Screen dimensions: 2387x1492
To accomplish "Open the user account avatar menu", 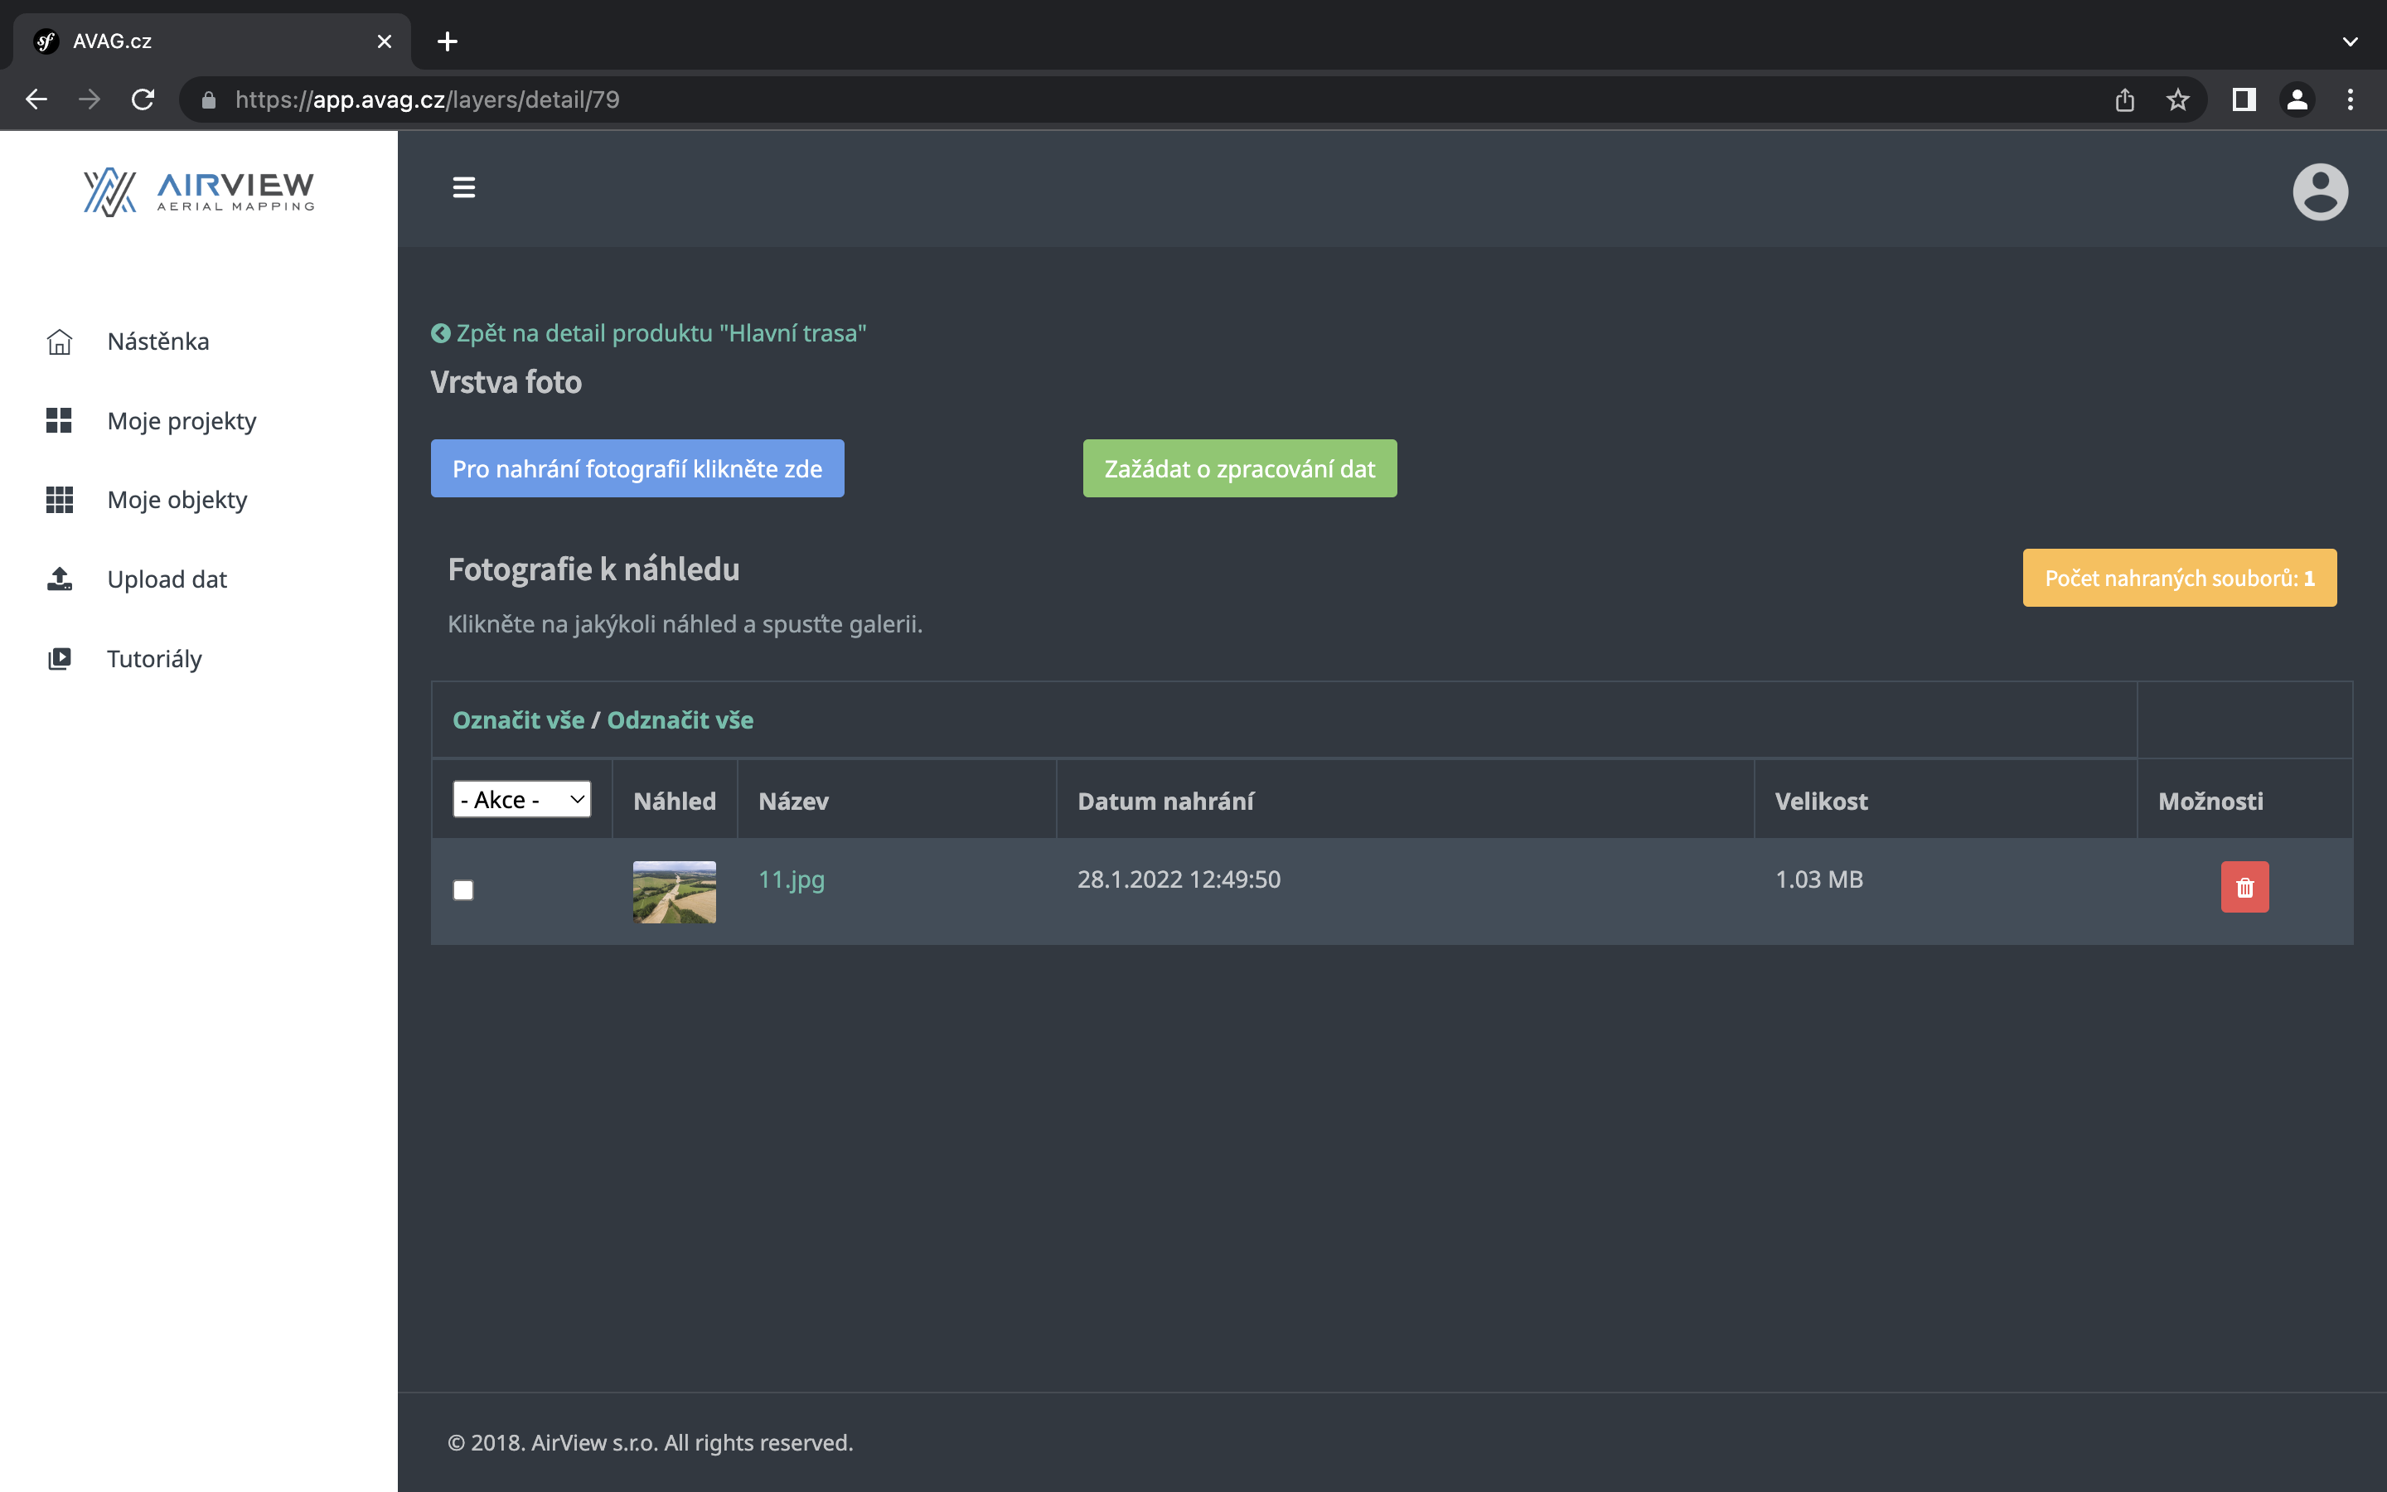I will 2319,191.
